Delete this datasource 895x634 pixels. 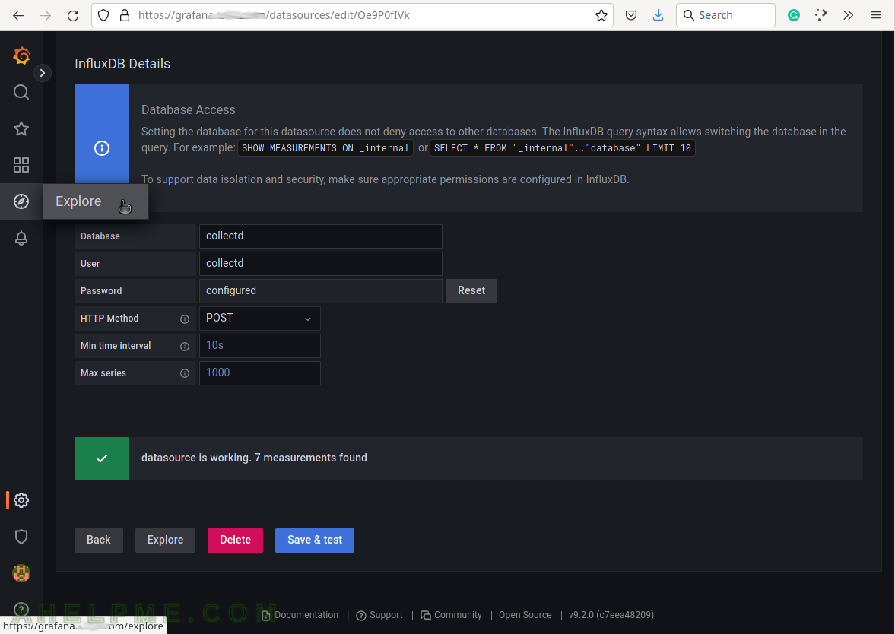[x=235, y=540]
